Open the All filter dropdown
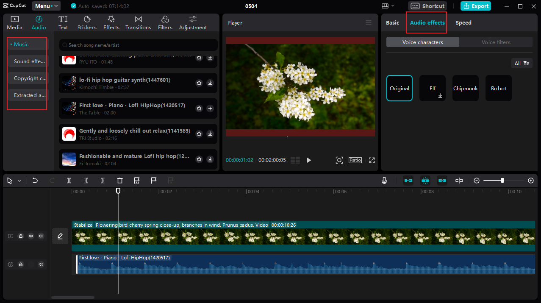This screenshot has height=303, width=541. pyautogui.click(x=522, y=63)
